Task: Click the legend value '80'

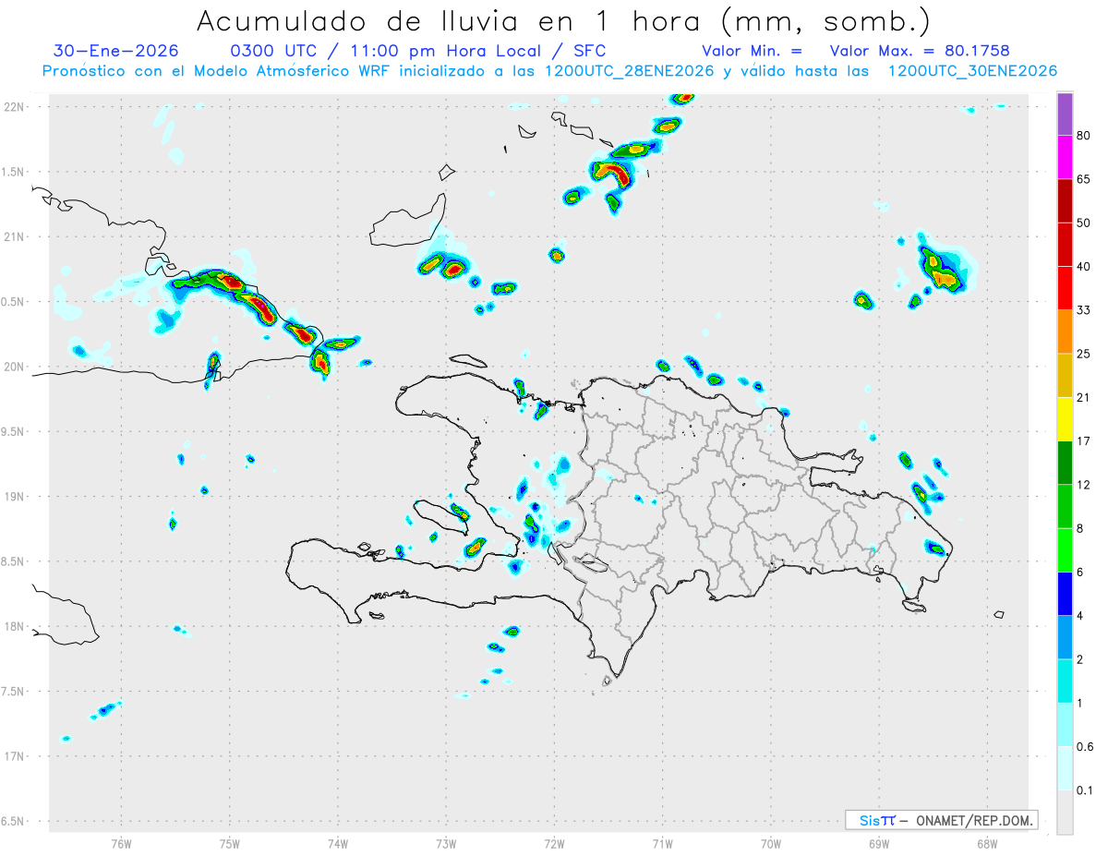Action: (1084, 137)
